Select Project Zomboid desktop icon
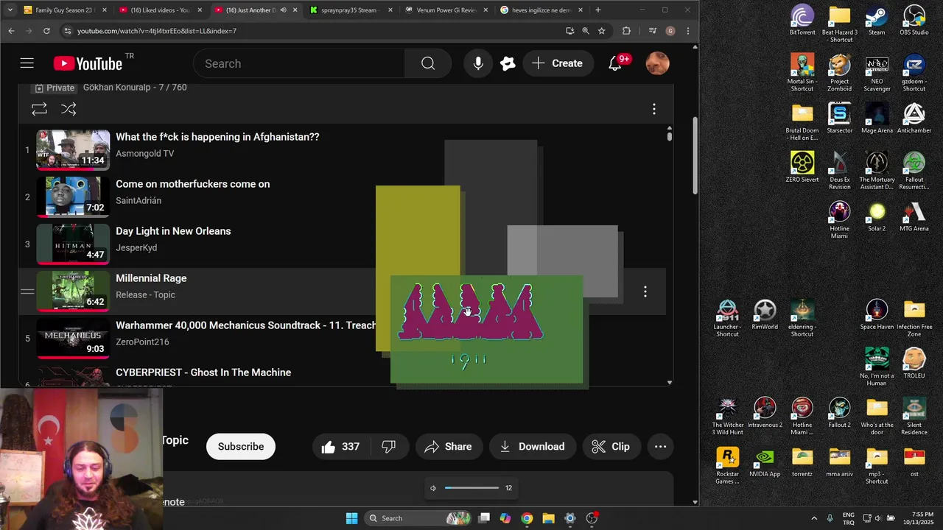This screenshot has width=943, height=530. [839, 74]
